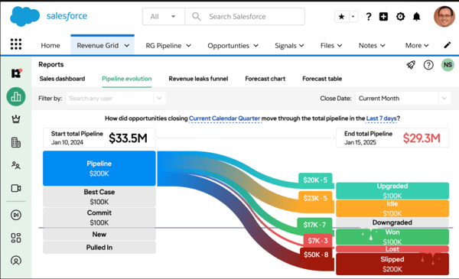
Task: Open the favorites list dropdown arrow
Action: 353,17
